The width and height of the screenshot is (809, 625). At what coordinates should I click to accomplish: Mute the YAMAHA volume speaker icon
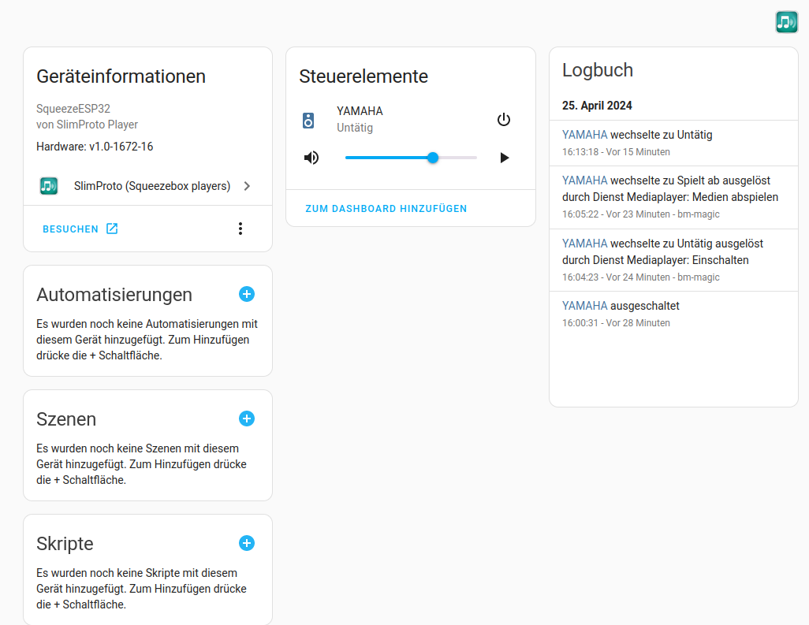tap(312, 158)
